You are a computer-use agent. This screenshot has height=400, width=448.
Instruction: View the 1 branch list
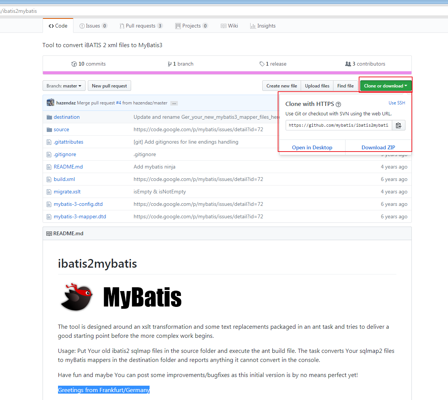coord(180,64)
